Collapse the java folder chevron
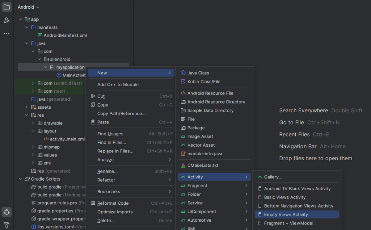371x230 pixels. coord(27,43)
